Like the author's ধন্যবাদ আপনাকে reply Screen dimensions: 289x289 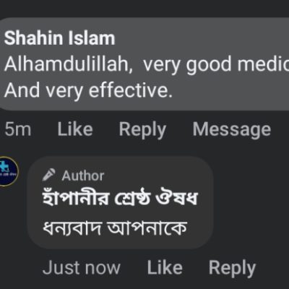[165, 267]
